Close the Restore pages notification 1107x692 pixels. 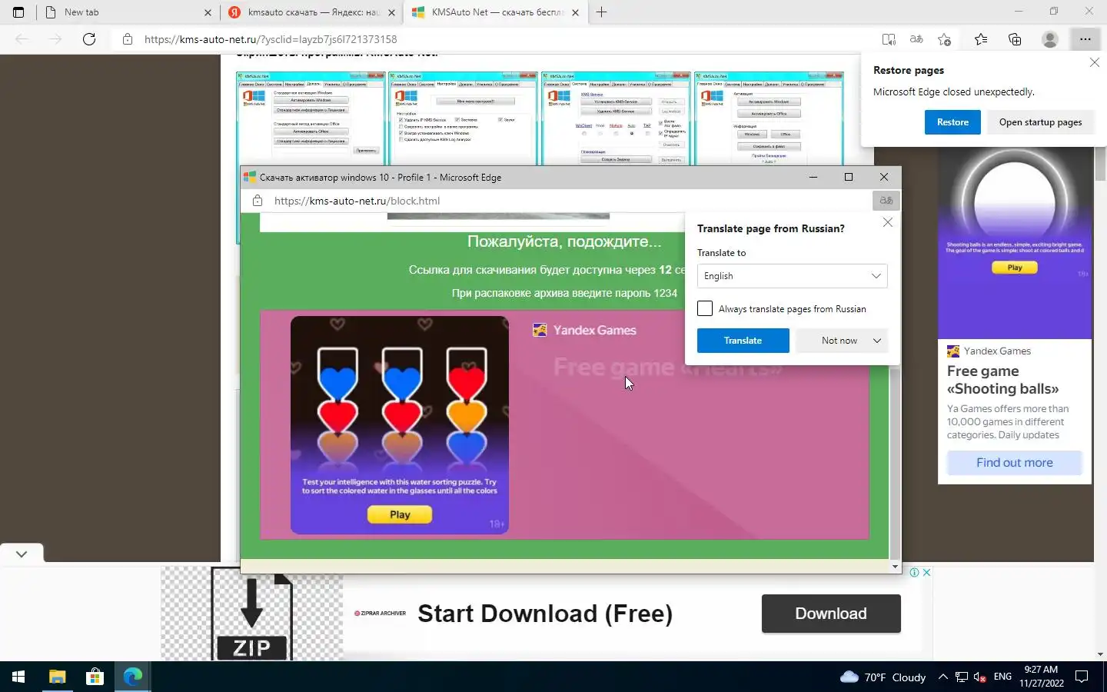click(1094, 62)
